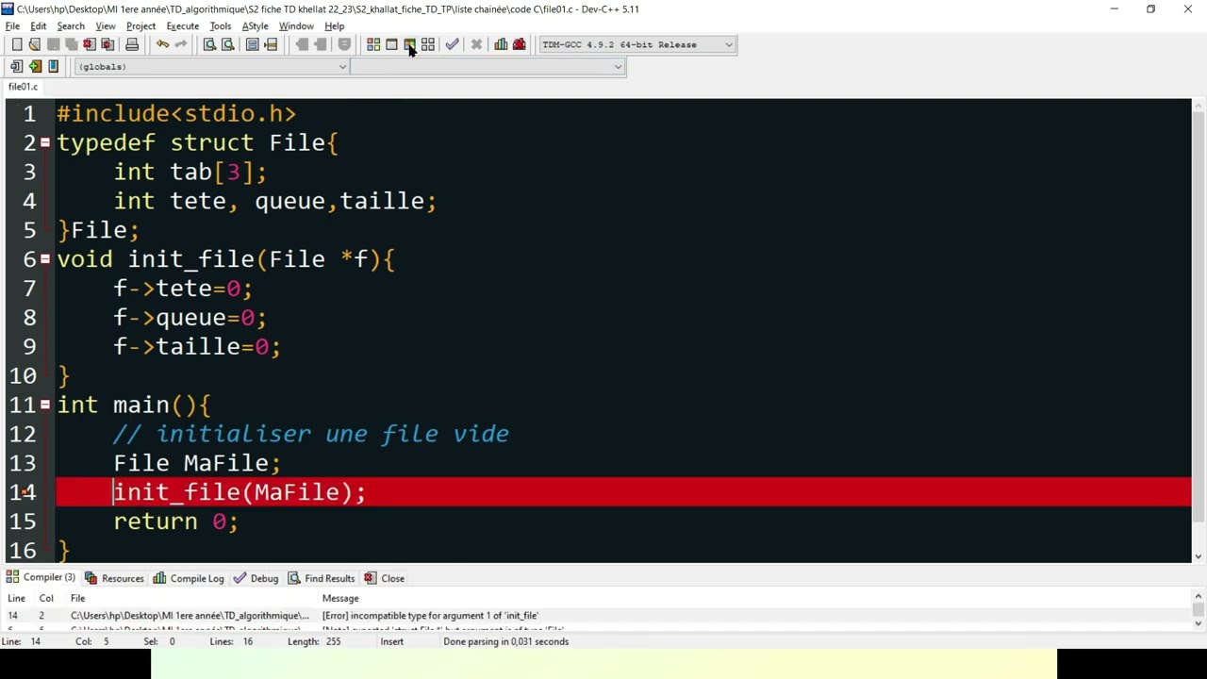Click the New file toolbar icon
Screen dimensions: 1207x679
17,44
